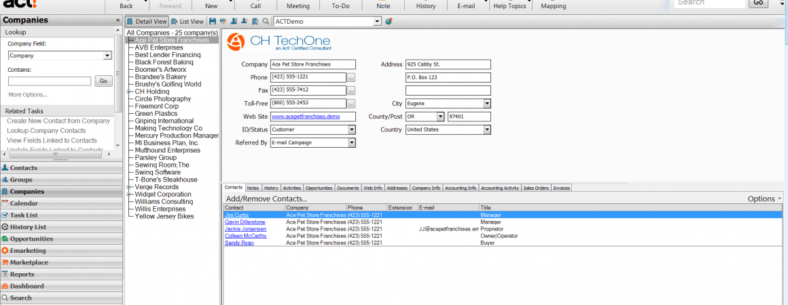
Task: Click the New toolbar button
Action: 211,5
